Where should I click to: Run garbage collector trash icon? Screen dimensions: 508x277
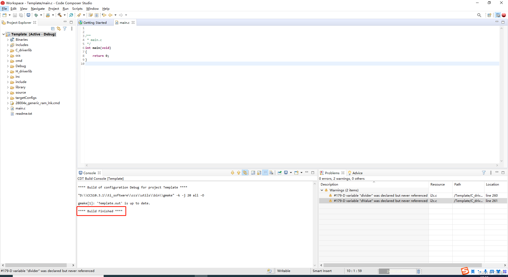419,271
